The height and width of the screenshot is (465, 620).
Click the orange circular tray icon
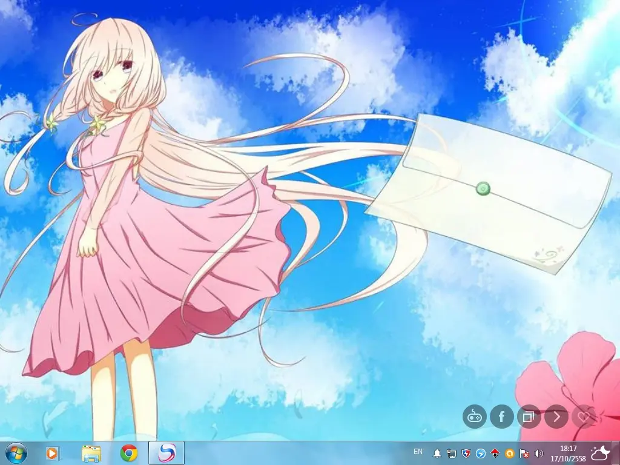(510, 453)
